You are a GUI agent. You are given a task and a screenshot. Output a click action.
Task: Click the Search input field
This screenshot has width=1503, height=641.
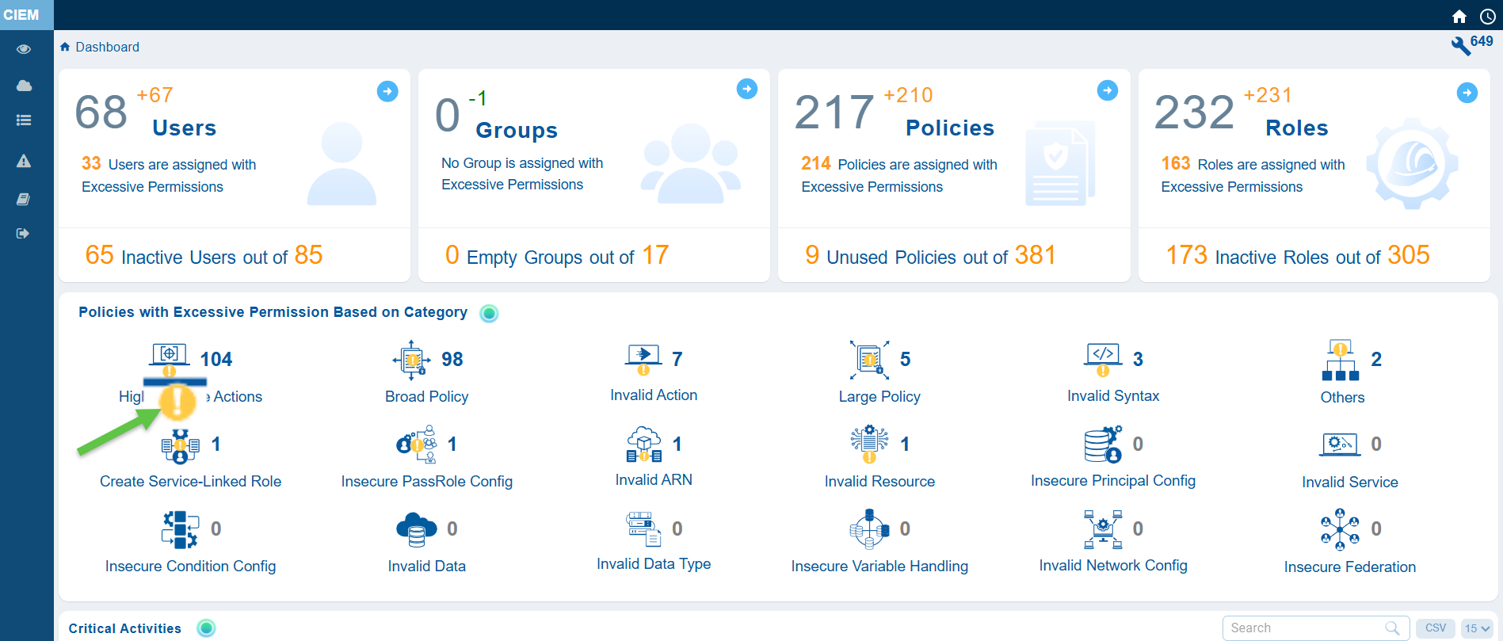[x=1305, y=628]
